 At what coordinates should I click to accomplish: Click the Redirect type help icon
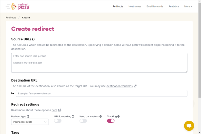click(28, 116)
